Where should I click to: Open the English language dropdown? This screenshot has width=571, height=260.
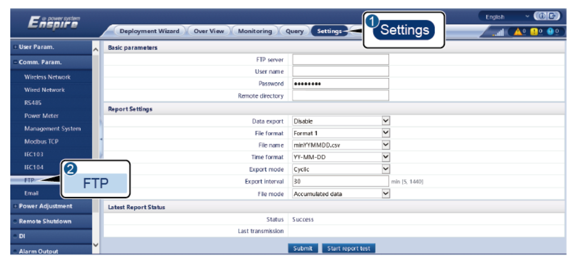507,17
